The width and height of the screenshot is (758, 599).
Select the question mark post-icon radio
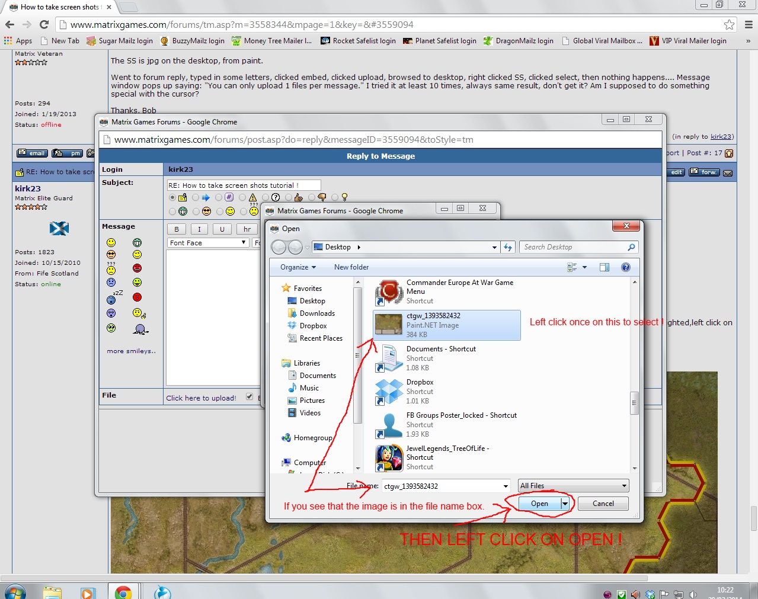point(266,197)
